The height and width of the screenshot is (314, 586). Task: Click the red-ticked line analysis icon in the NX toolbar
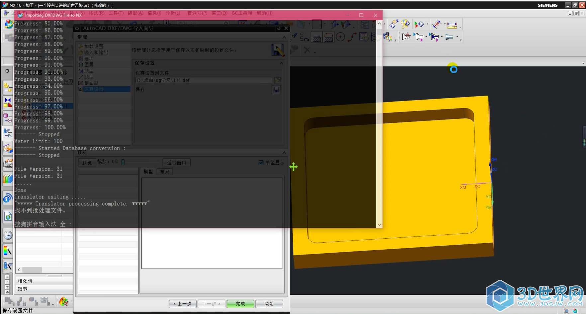tap(437, 24)
